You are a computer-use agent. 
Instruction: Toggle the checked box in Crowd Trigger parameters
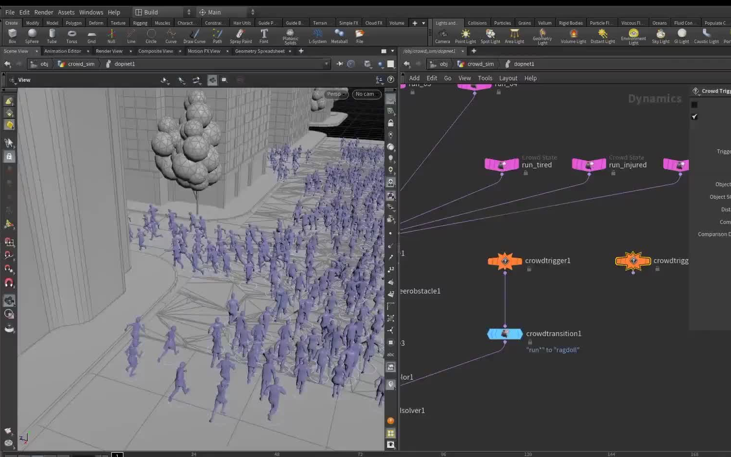[694, 117]
